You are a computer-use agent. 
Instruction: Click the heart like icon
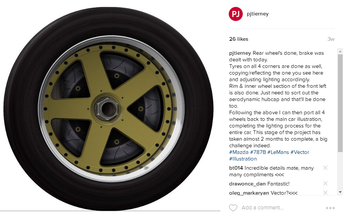click(x=233, y=208)
